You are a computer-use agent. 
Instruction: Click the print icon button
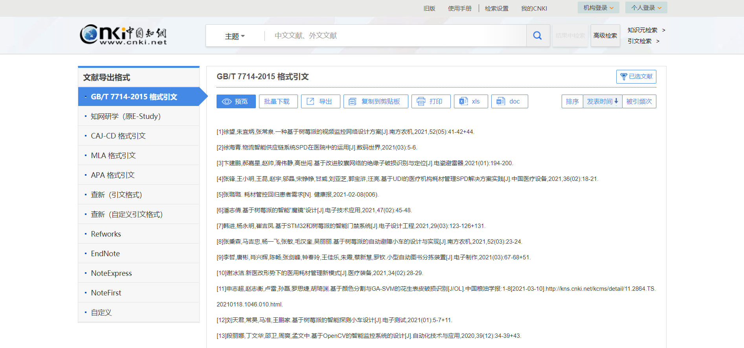(431, 101)
